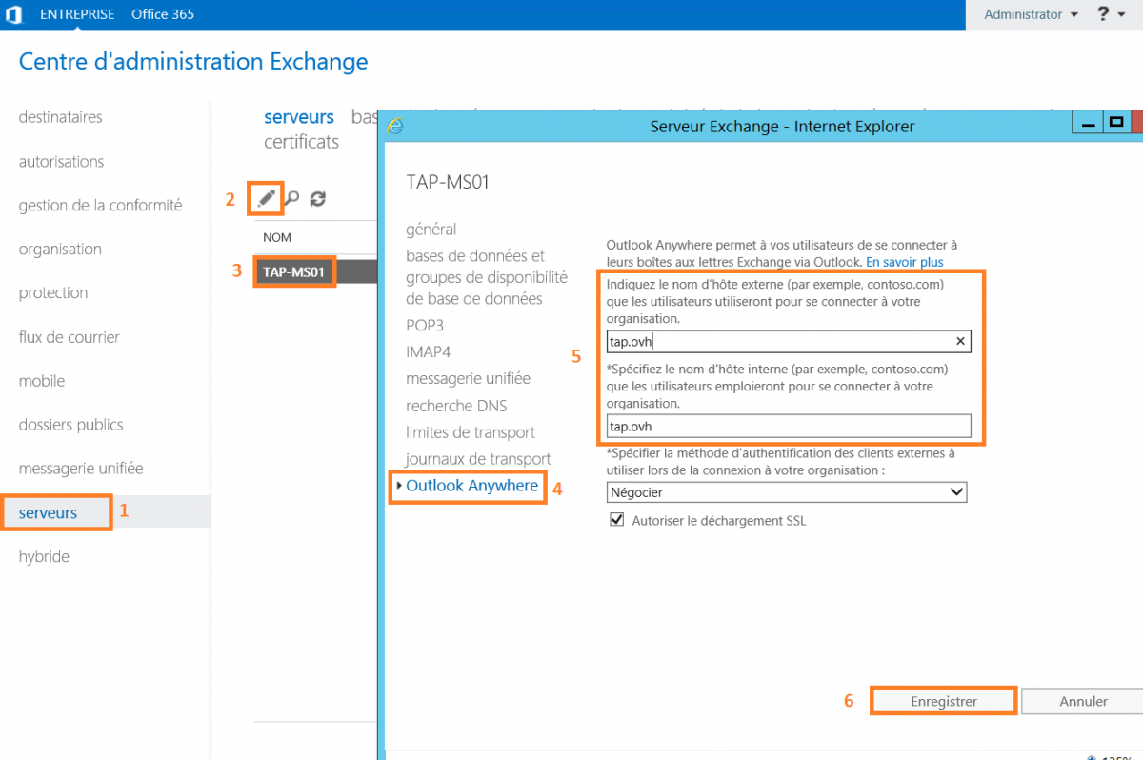Select messagerie unifiée in dialog menu

[468, 379]
